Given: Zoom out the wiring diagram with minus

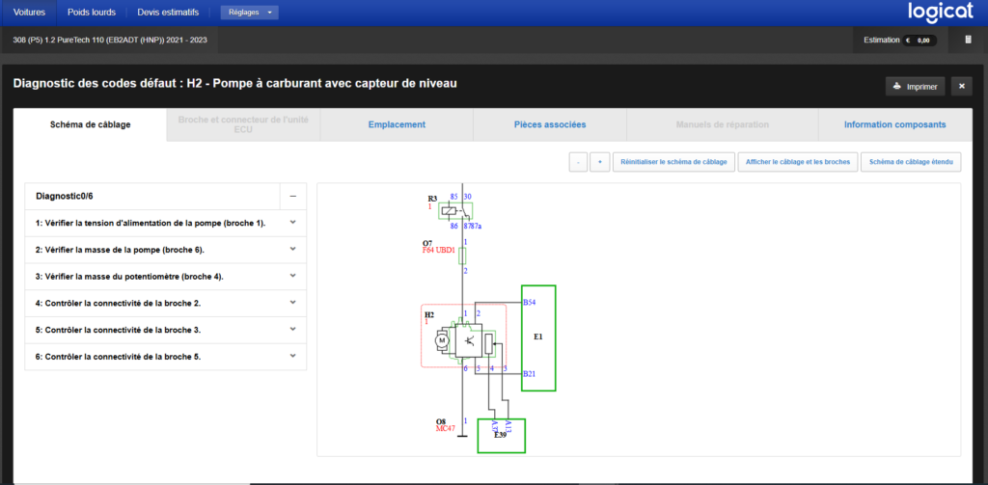Looking at the screenshot, I should [x=579, y=162].
